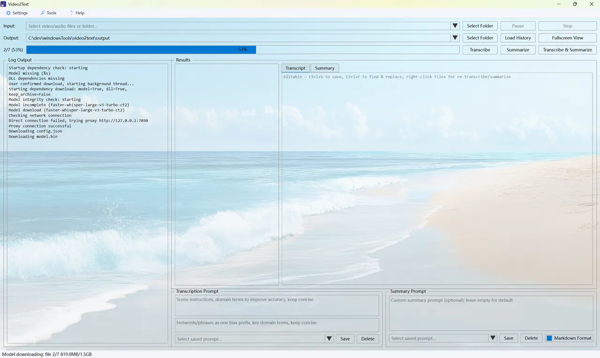
Task: Click the 'Proxy connection successful' log line
Action: tap(40, 126)
